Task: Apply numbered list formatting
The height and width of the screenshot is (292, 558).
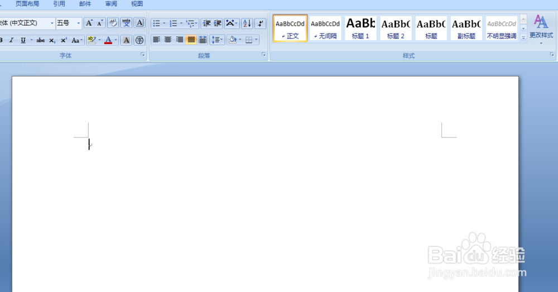Action: click(x=174, y=23)
